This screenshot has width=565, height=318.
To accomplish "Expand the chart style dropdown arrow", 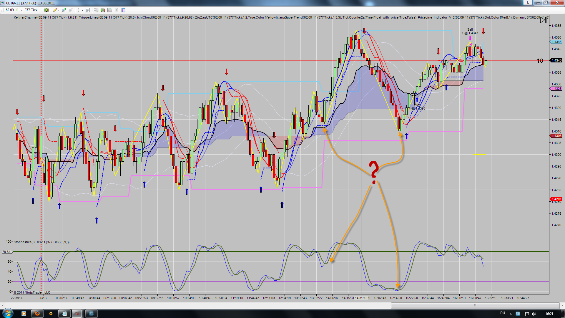I will tap(50, 10).
